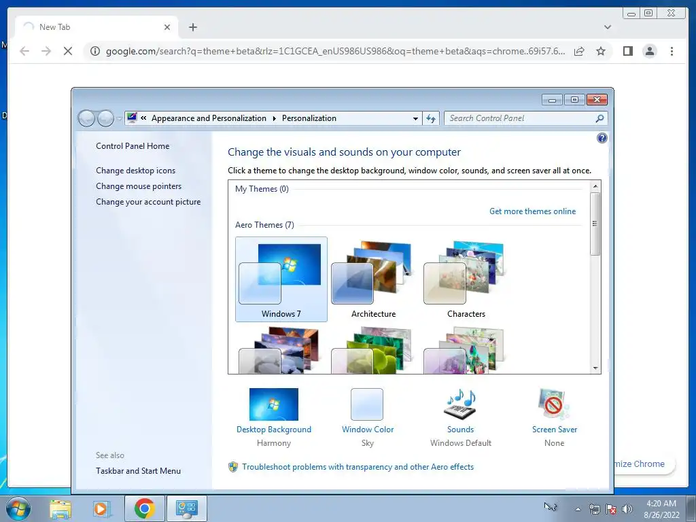The width and height of the screenshot is (696, 522).
Task: Click the Desktop Background text link
Action: pyautogui.click(x=273, y=430)
